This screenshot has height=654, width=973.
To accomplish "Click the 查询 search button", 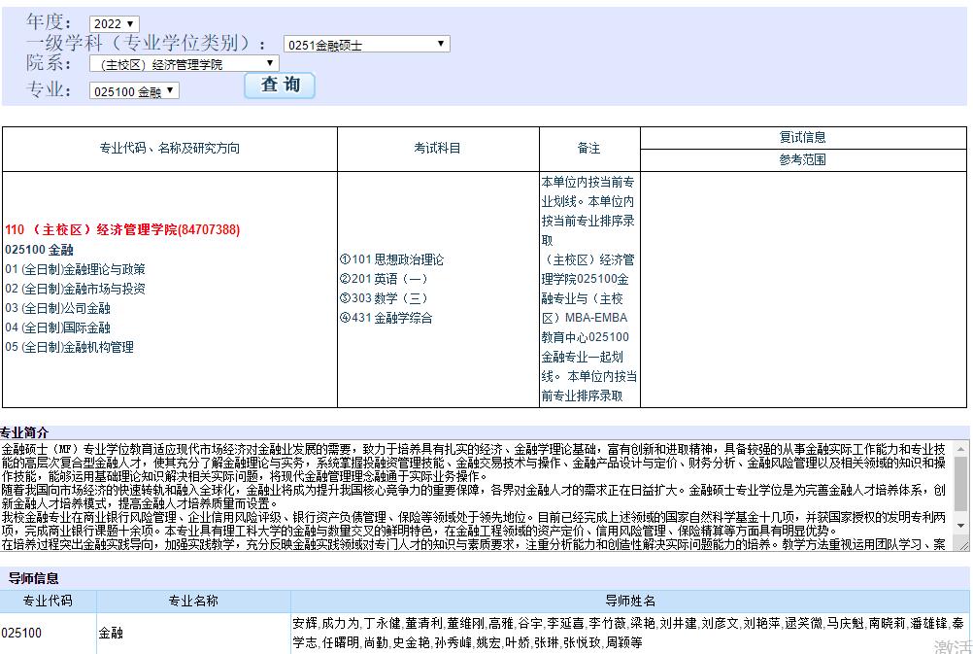I will click(279, 86).
